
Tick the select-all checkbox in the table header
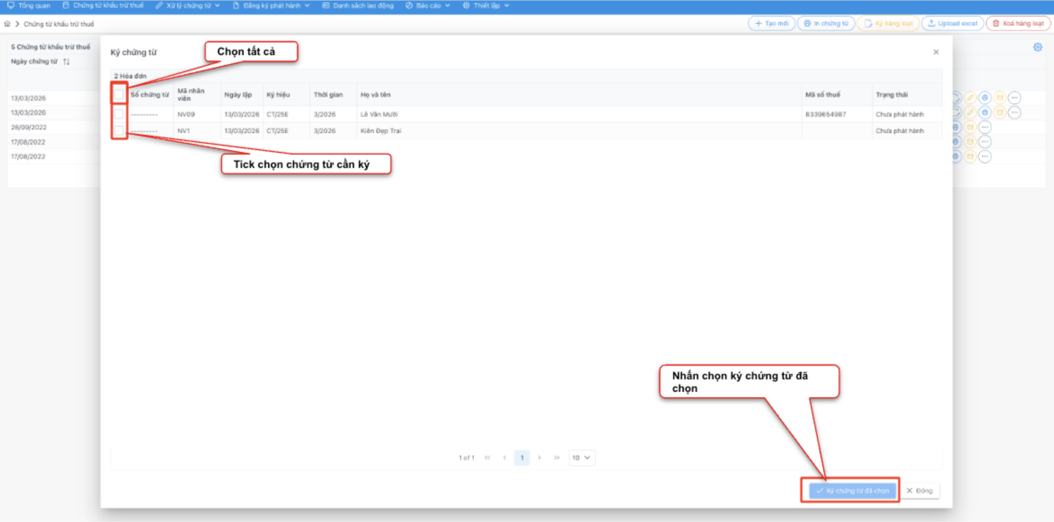119,95
